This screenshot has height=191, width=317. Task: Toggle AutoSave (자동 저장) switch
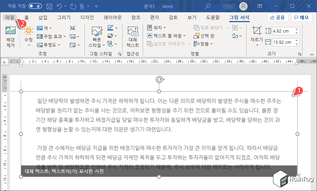point(35,6)
